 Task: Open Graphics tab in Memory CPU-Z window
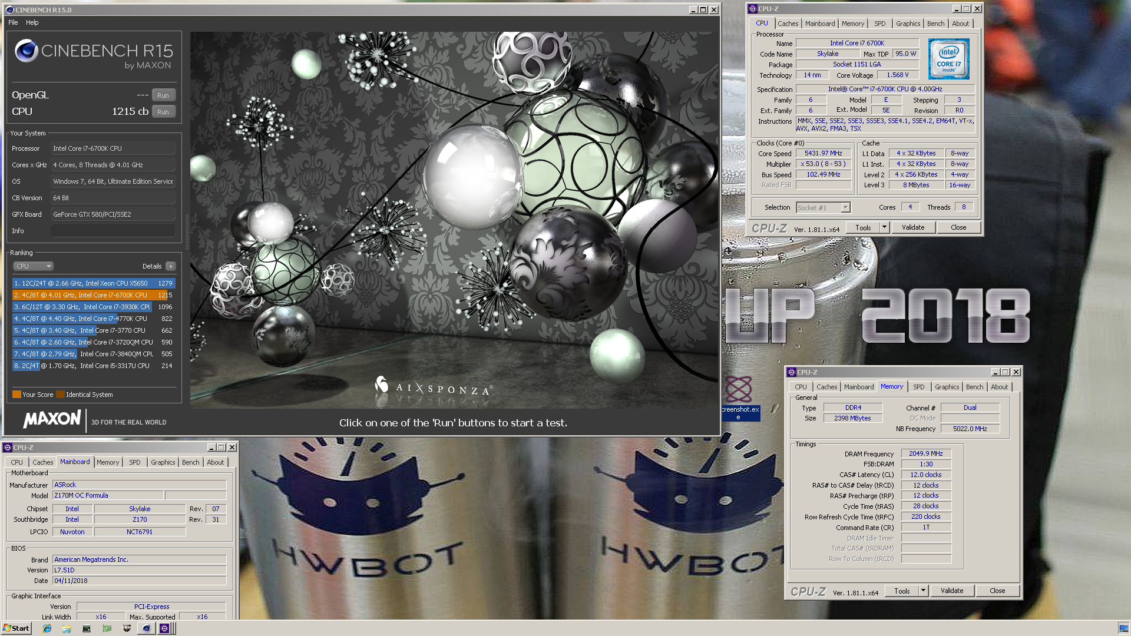pos(947,387)
